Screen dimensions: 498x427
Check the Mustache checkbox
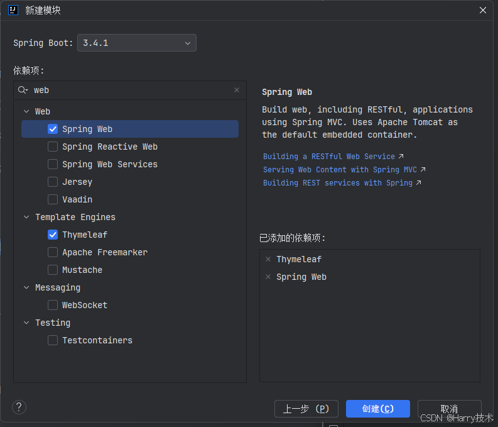pyautogui.click(x=53, y=270)
